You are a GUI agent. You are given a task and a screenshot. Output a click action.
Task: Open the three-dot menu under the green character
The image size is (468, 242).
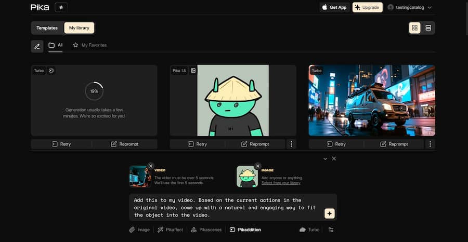[291, 144]
